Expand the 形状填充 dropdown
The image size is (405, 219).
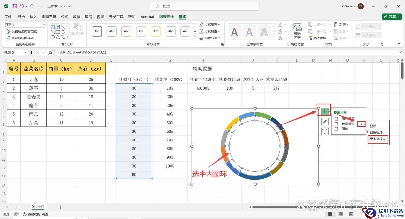(x=210, y=24)
